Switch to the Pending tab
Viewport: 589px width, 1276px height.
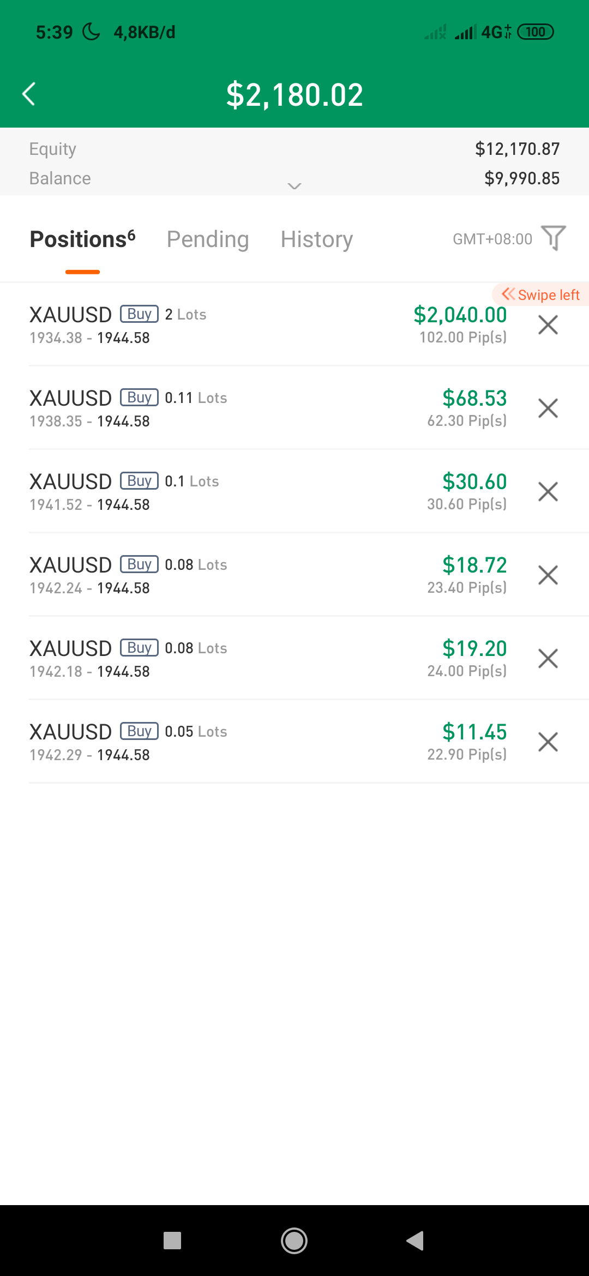(x=208, y=239)
